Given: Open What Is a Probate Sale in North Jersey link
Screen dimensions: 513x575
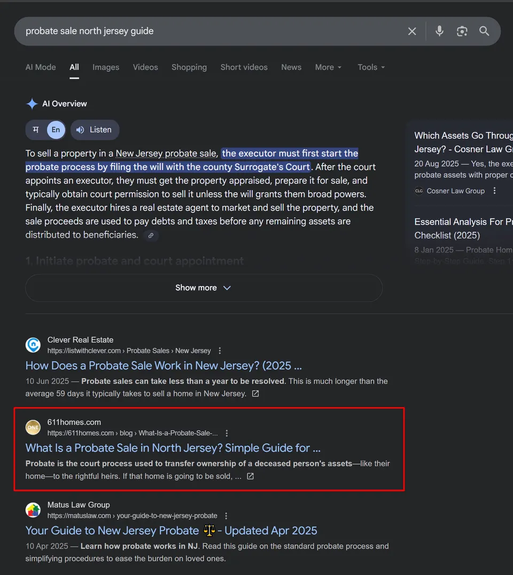Looking at the screenshot, I should point(173,448).
